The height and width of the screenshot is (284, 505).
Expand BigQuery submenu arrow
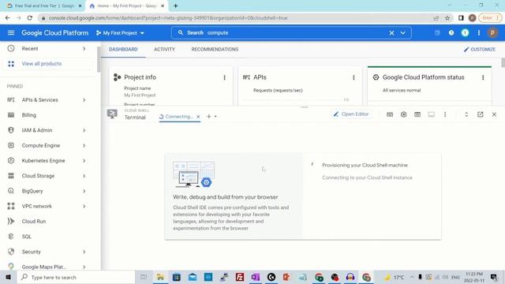[84, 191]
